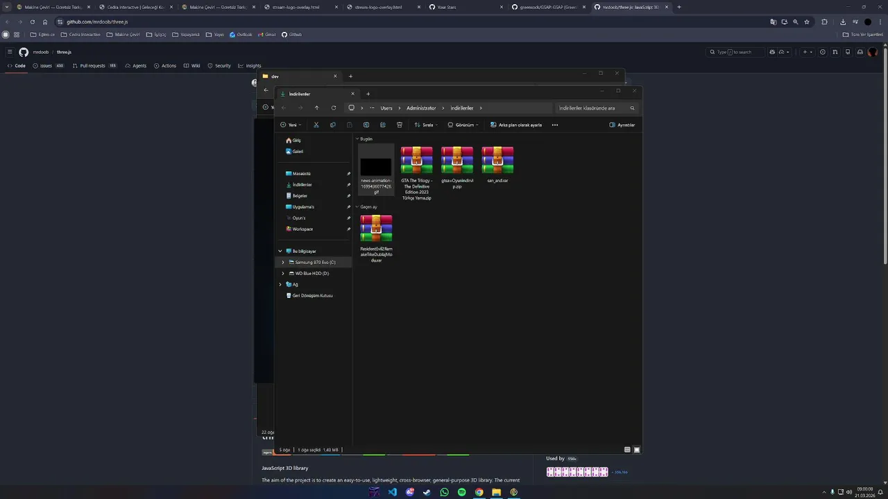The image size is (888, 499).
Task: Click the mrdoob owner link on GitHub
Action: pyautogui.click(x=41, y=52)
